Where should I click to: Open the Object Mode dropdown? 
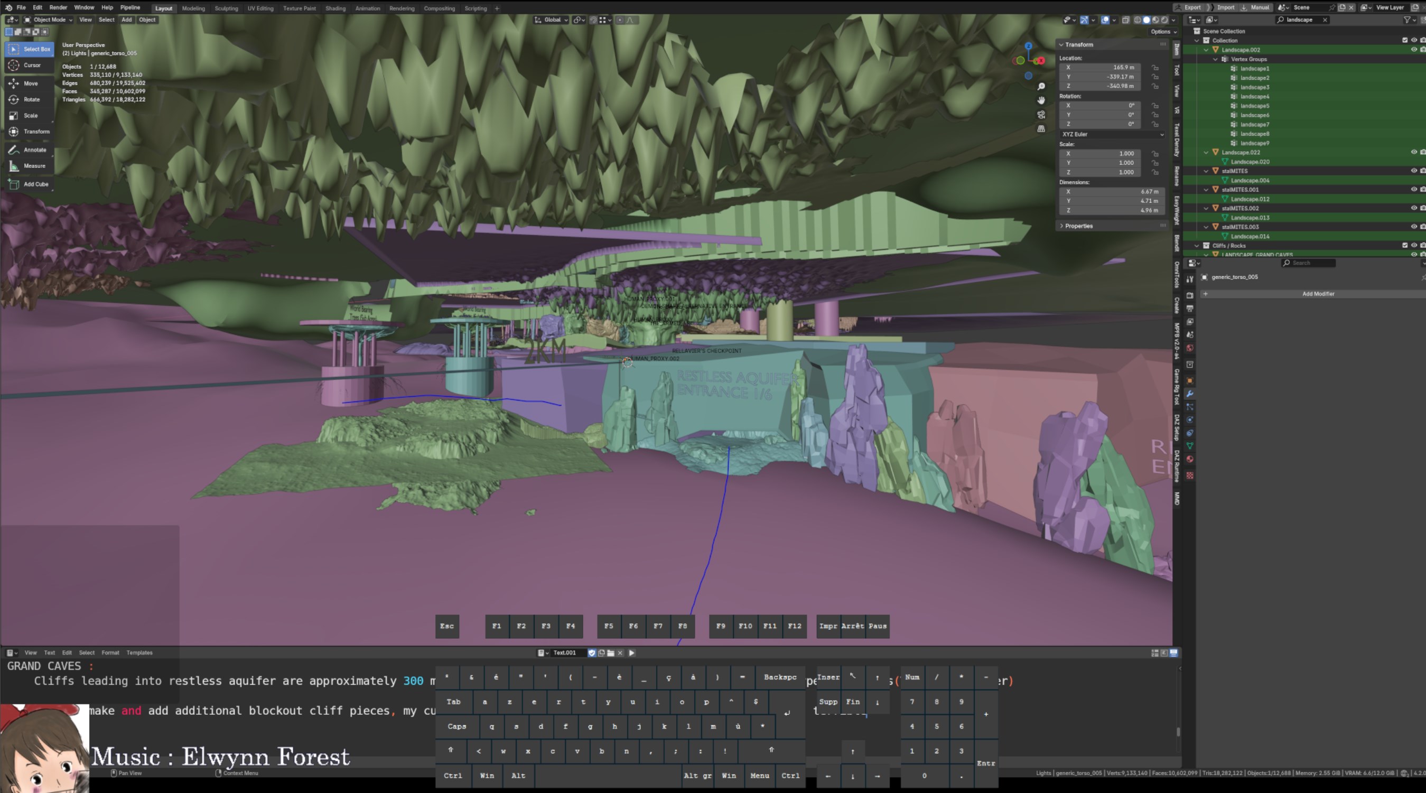(x=49, y=20)
